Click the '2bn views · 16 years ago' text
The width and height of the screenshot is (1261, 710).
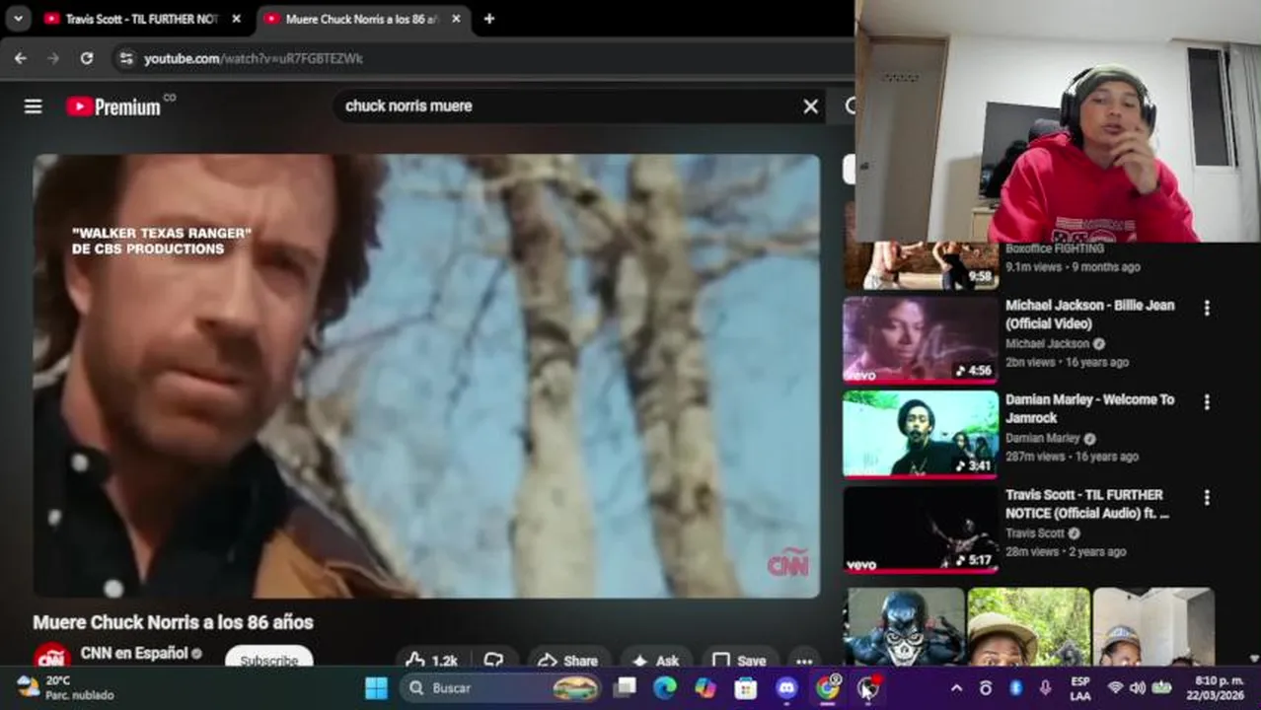pyautogui.click(x=1067, y=362)
